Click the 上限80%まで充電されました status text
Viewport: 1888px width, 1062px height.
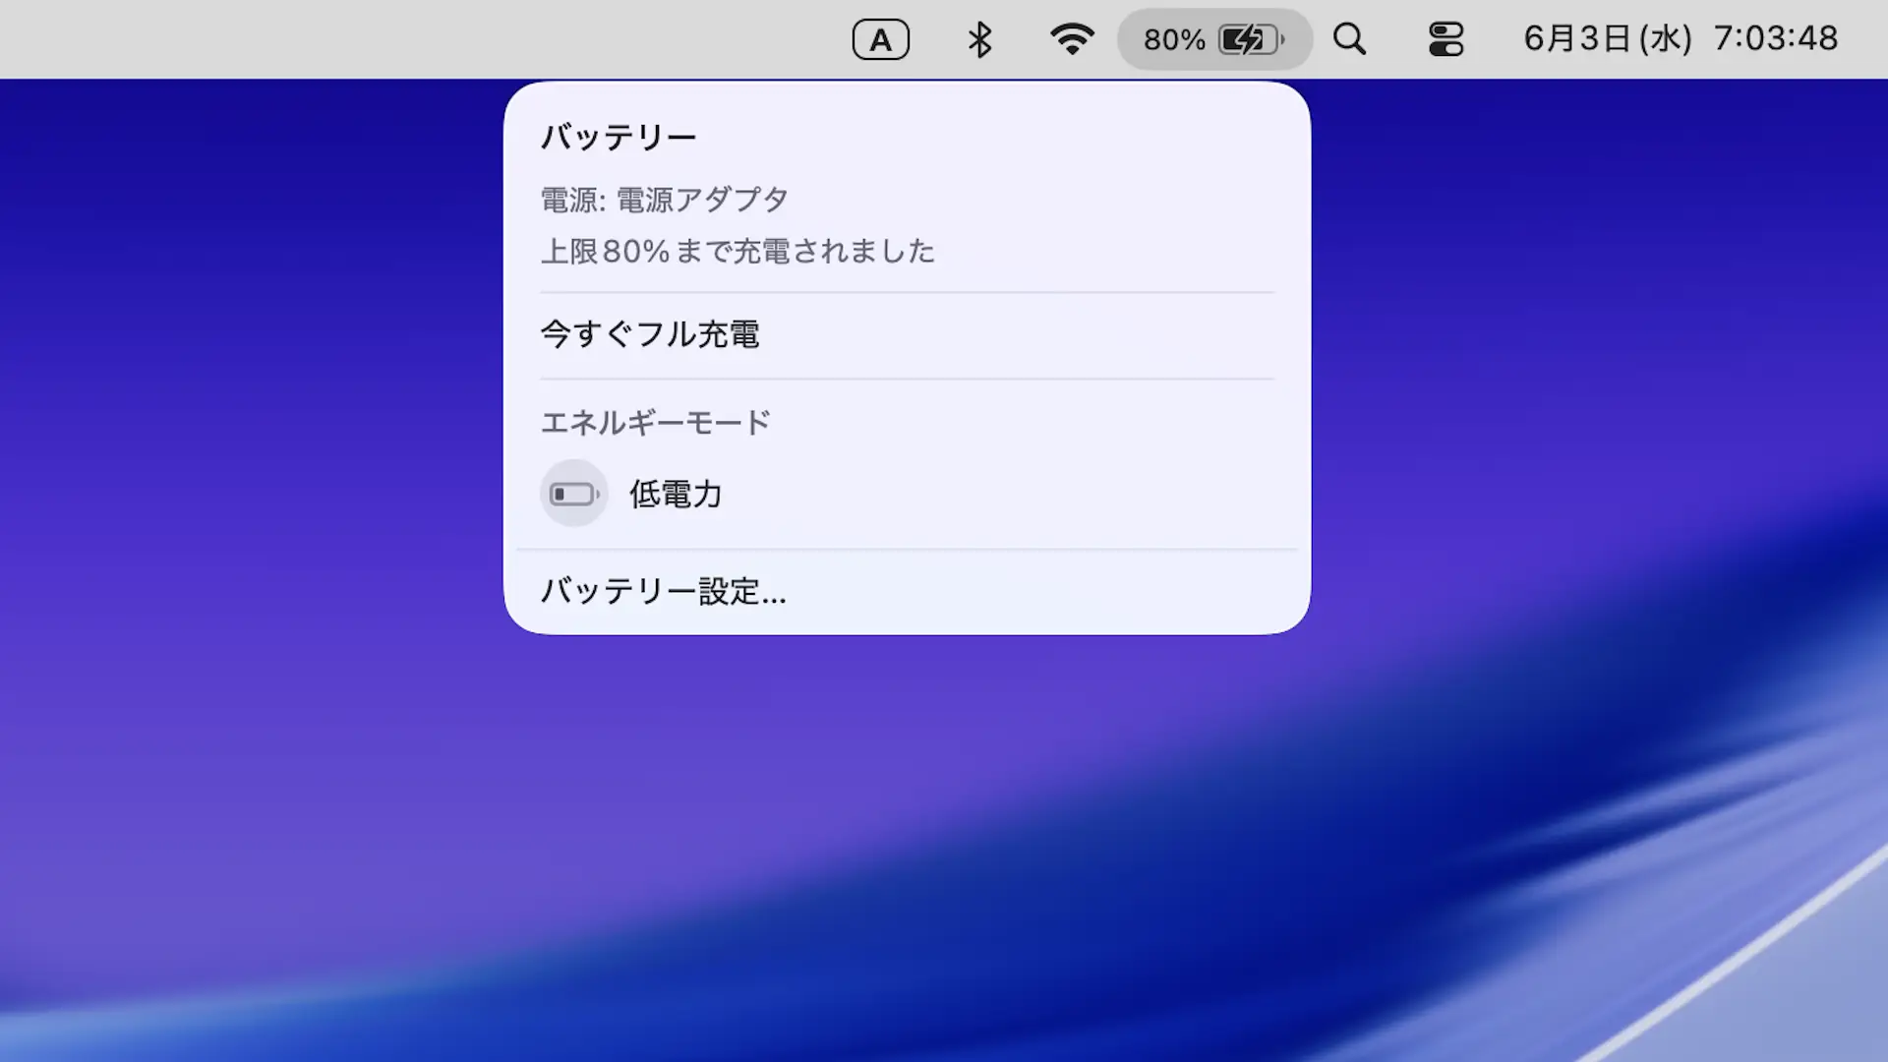(x=737, y=252)
